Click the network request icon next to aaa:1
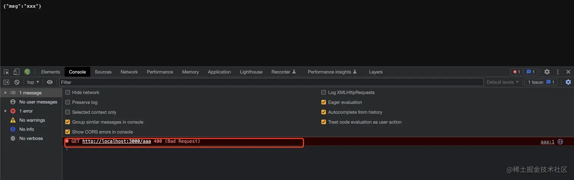Screen dimensions: 574x180 tap(560, 142)
